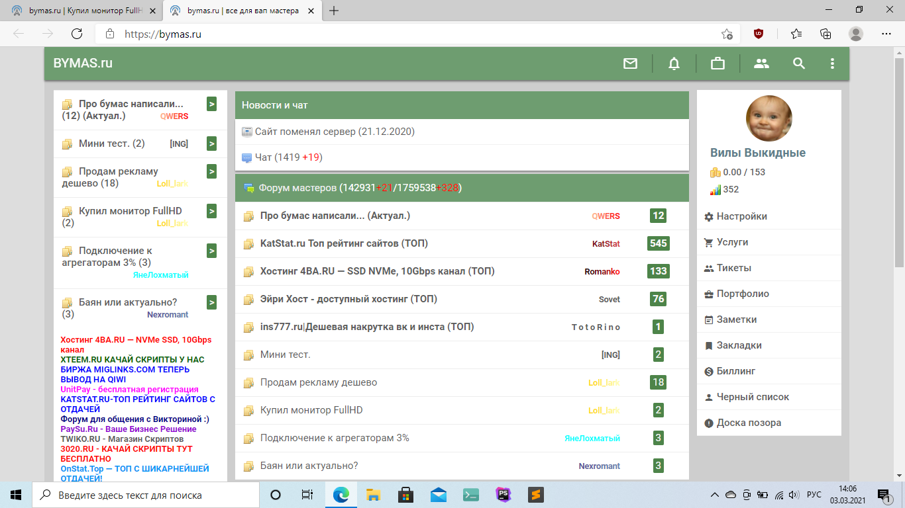The height and width of the screenshot is (508, 905).
Task: Click green arrow beside 'Продам рекламу дешево (18)'
Action: pyautogui.click(x=212, y=171)
